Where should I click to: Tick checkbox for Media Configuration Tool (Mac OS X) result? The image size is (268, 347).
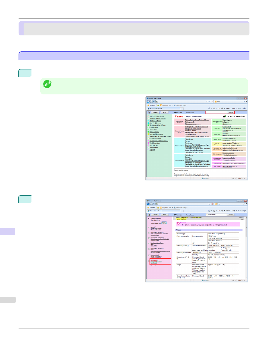[149, 233]
